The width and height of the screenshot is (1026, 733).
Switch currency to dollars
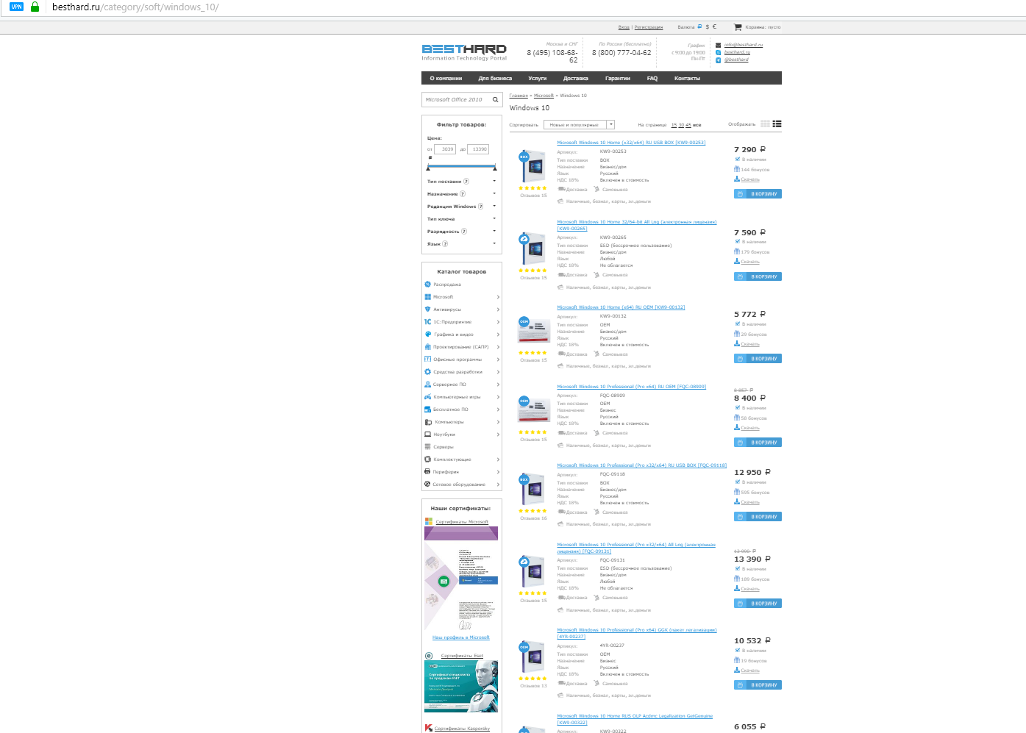708,27
